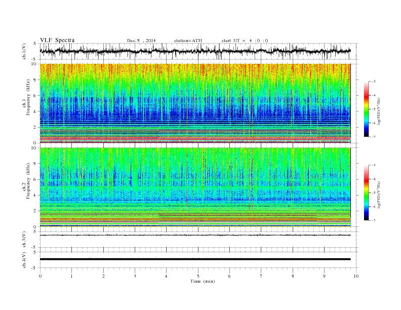Click the '-3' label on ch.2 colorbar
401x310 pixels.
pyautogui.click(x=374, y=165)
